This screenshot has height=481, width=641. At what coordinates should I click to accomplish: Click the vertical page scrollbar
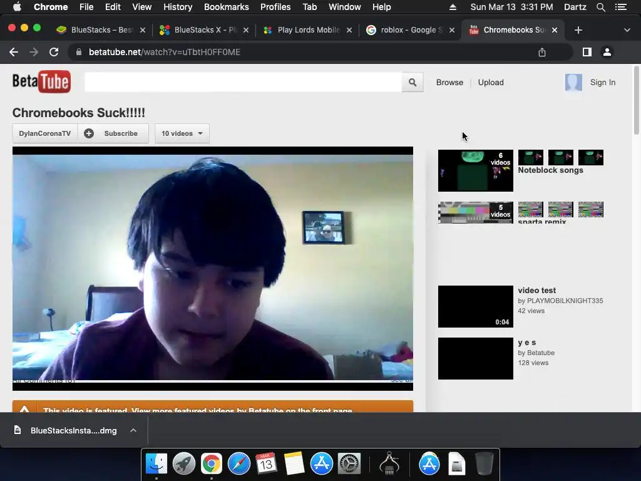tap(637, 100)
